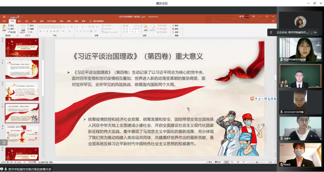Image resolution: width=324 pixels, height=172 pixels.
Task: Click the Cut (剪切) scissors icon
Action: (x=9, y=26)
